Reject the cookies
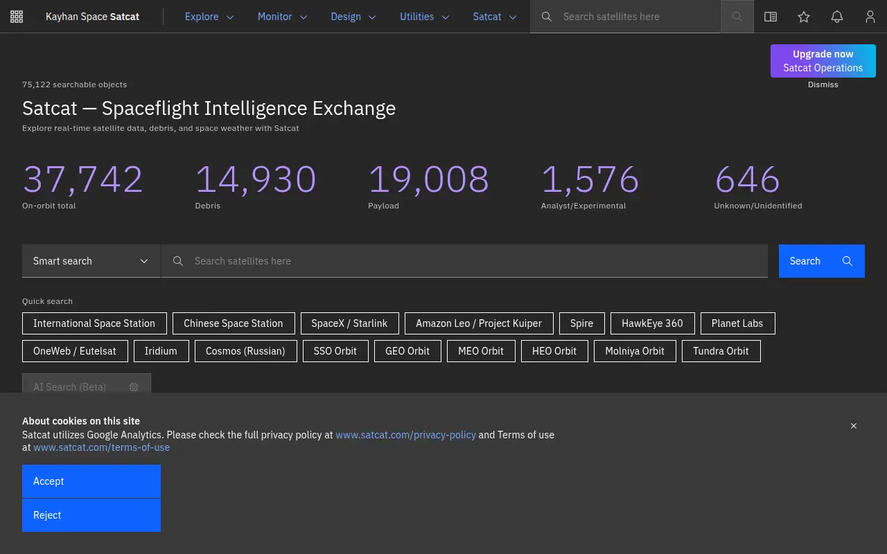 point(91,515)
